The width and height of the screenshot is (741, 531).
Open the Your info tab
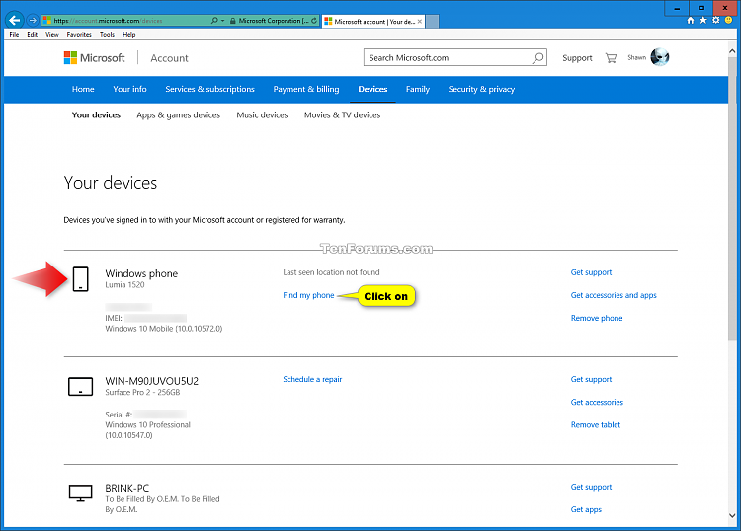[x=129, y=89]
